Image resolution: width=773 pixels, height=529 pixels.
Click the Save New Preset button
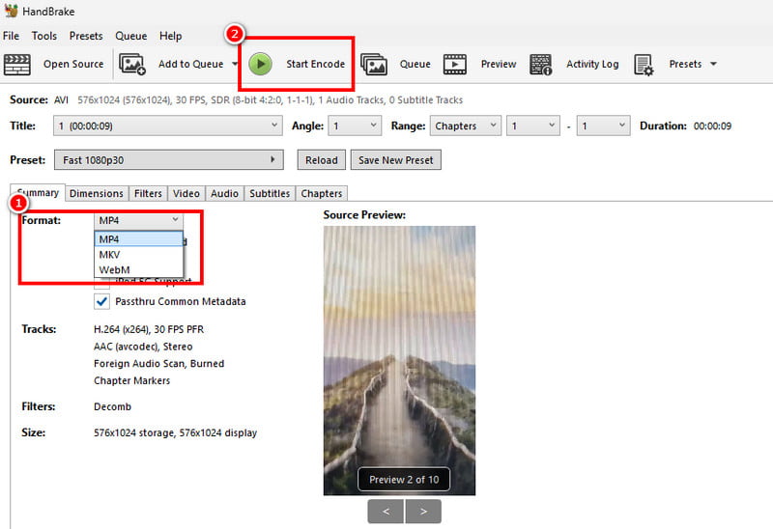click(396, 160)
